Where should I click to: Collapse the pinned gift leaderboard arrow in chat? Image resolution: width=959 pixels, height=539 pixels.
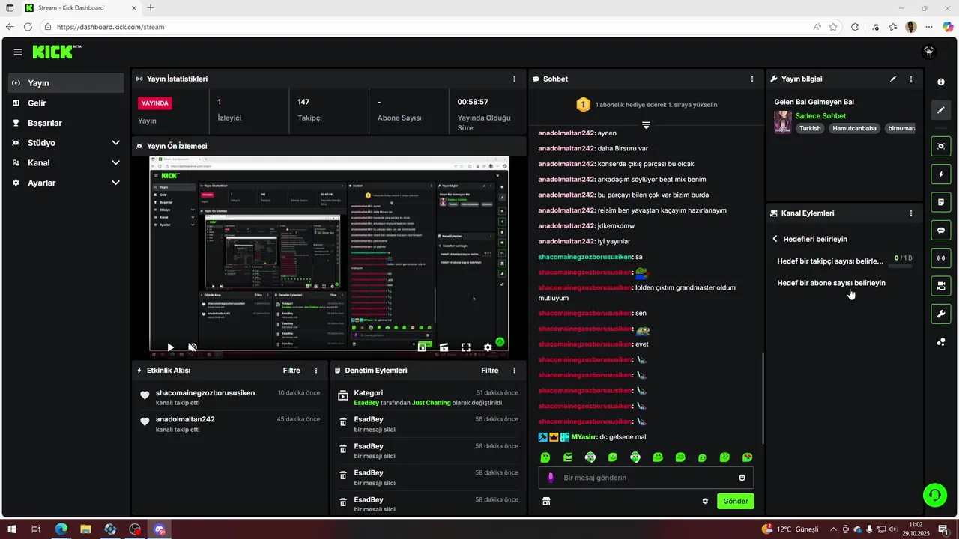click(x=646, y=124)
